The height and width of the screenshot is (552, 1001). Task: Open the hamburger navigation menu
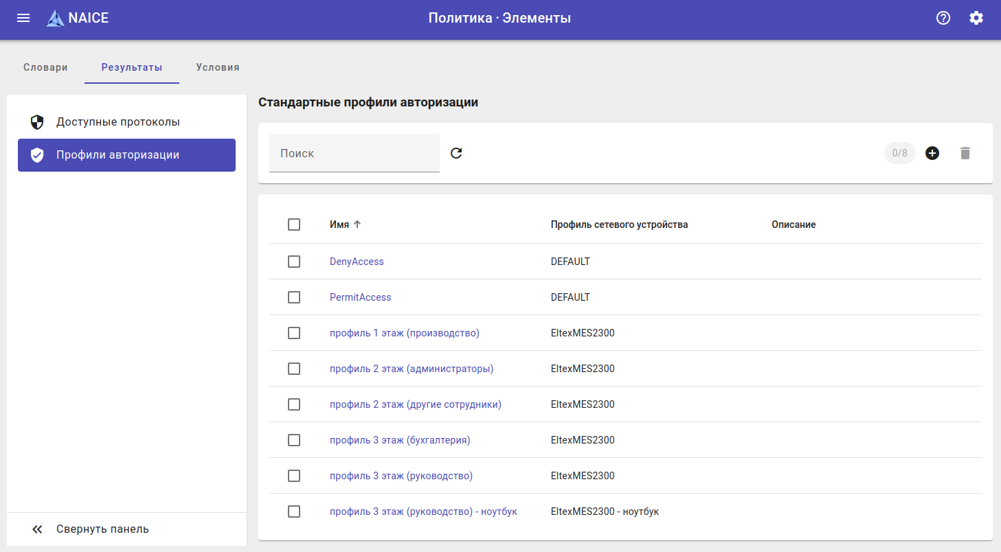pos(23,19)
